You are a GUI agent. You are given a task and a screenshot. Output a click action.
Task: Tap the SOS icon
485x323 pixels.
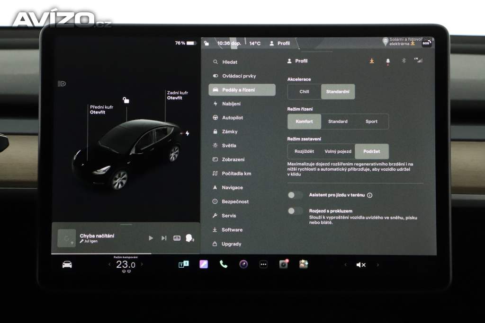pyautogui.click(x=427, y=43)
